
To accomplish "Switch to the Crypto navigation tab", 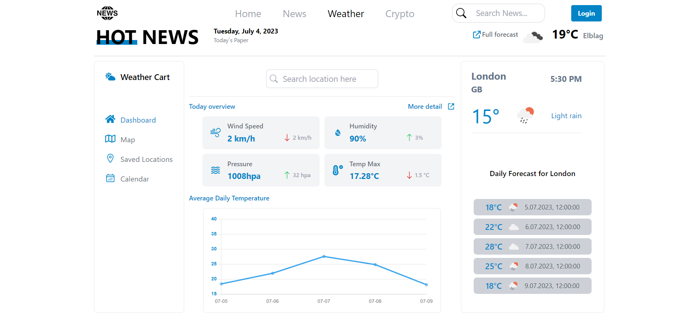I will pyautogui.click(x=400, y=14).
